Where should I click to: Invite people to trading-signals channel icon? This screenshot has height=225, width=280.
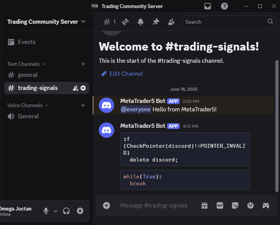(75, 88)
